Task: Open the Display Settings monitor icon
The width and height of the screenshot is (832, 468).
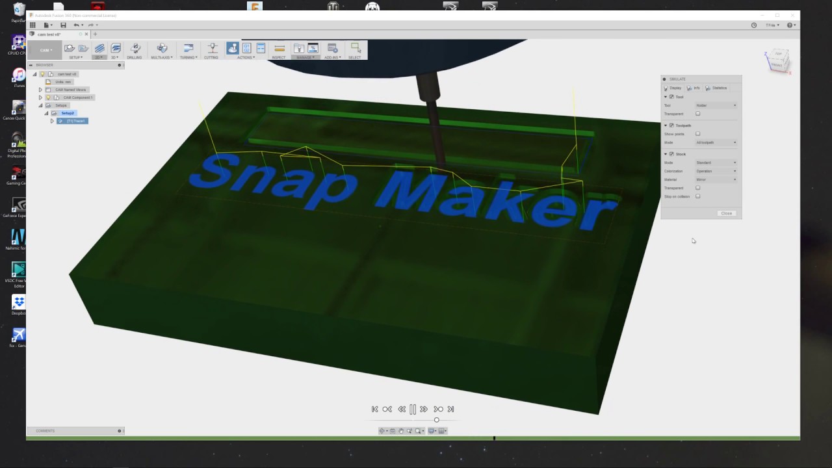Action: 432,431
